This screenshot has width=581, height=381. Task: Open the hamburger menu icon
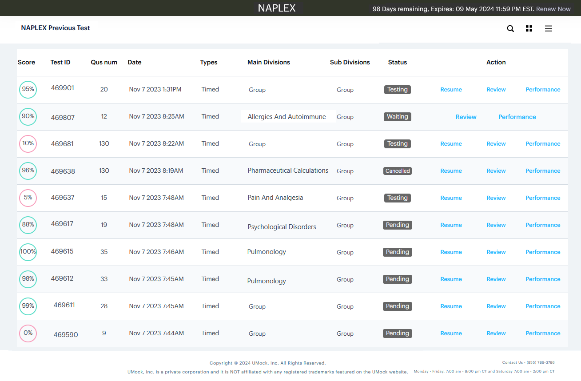[549, 28]
